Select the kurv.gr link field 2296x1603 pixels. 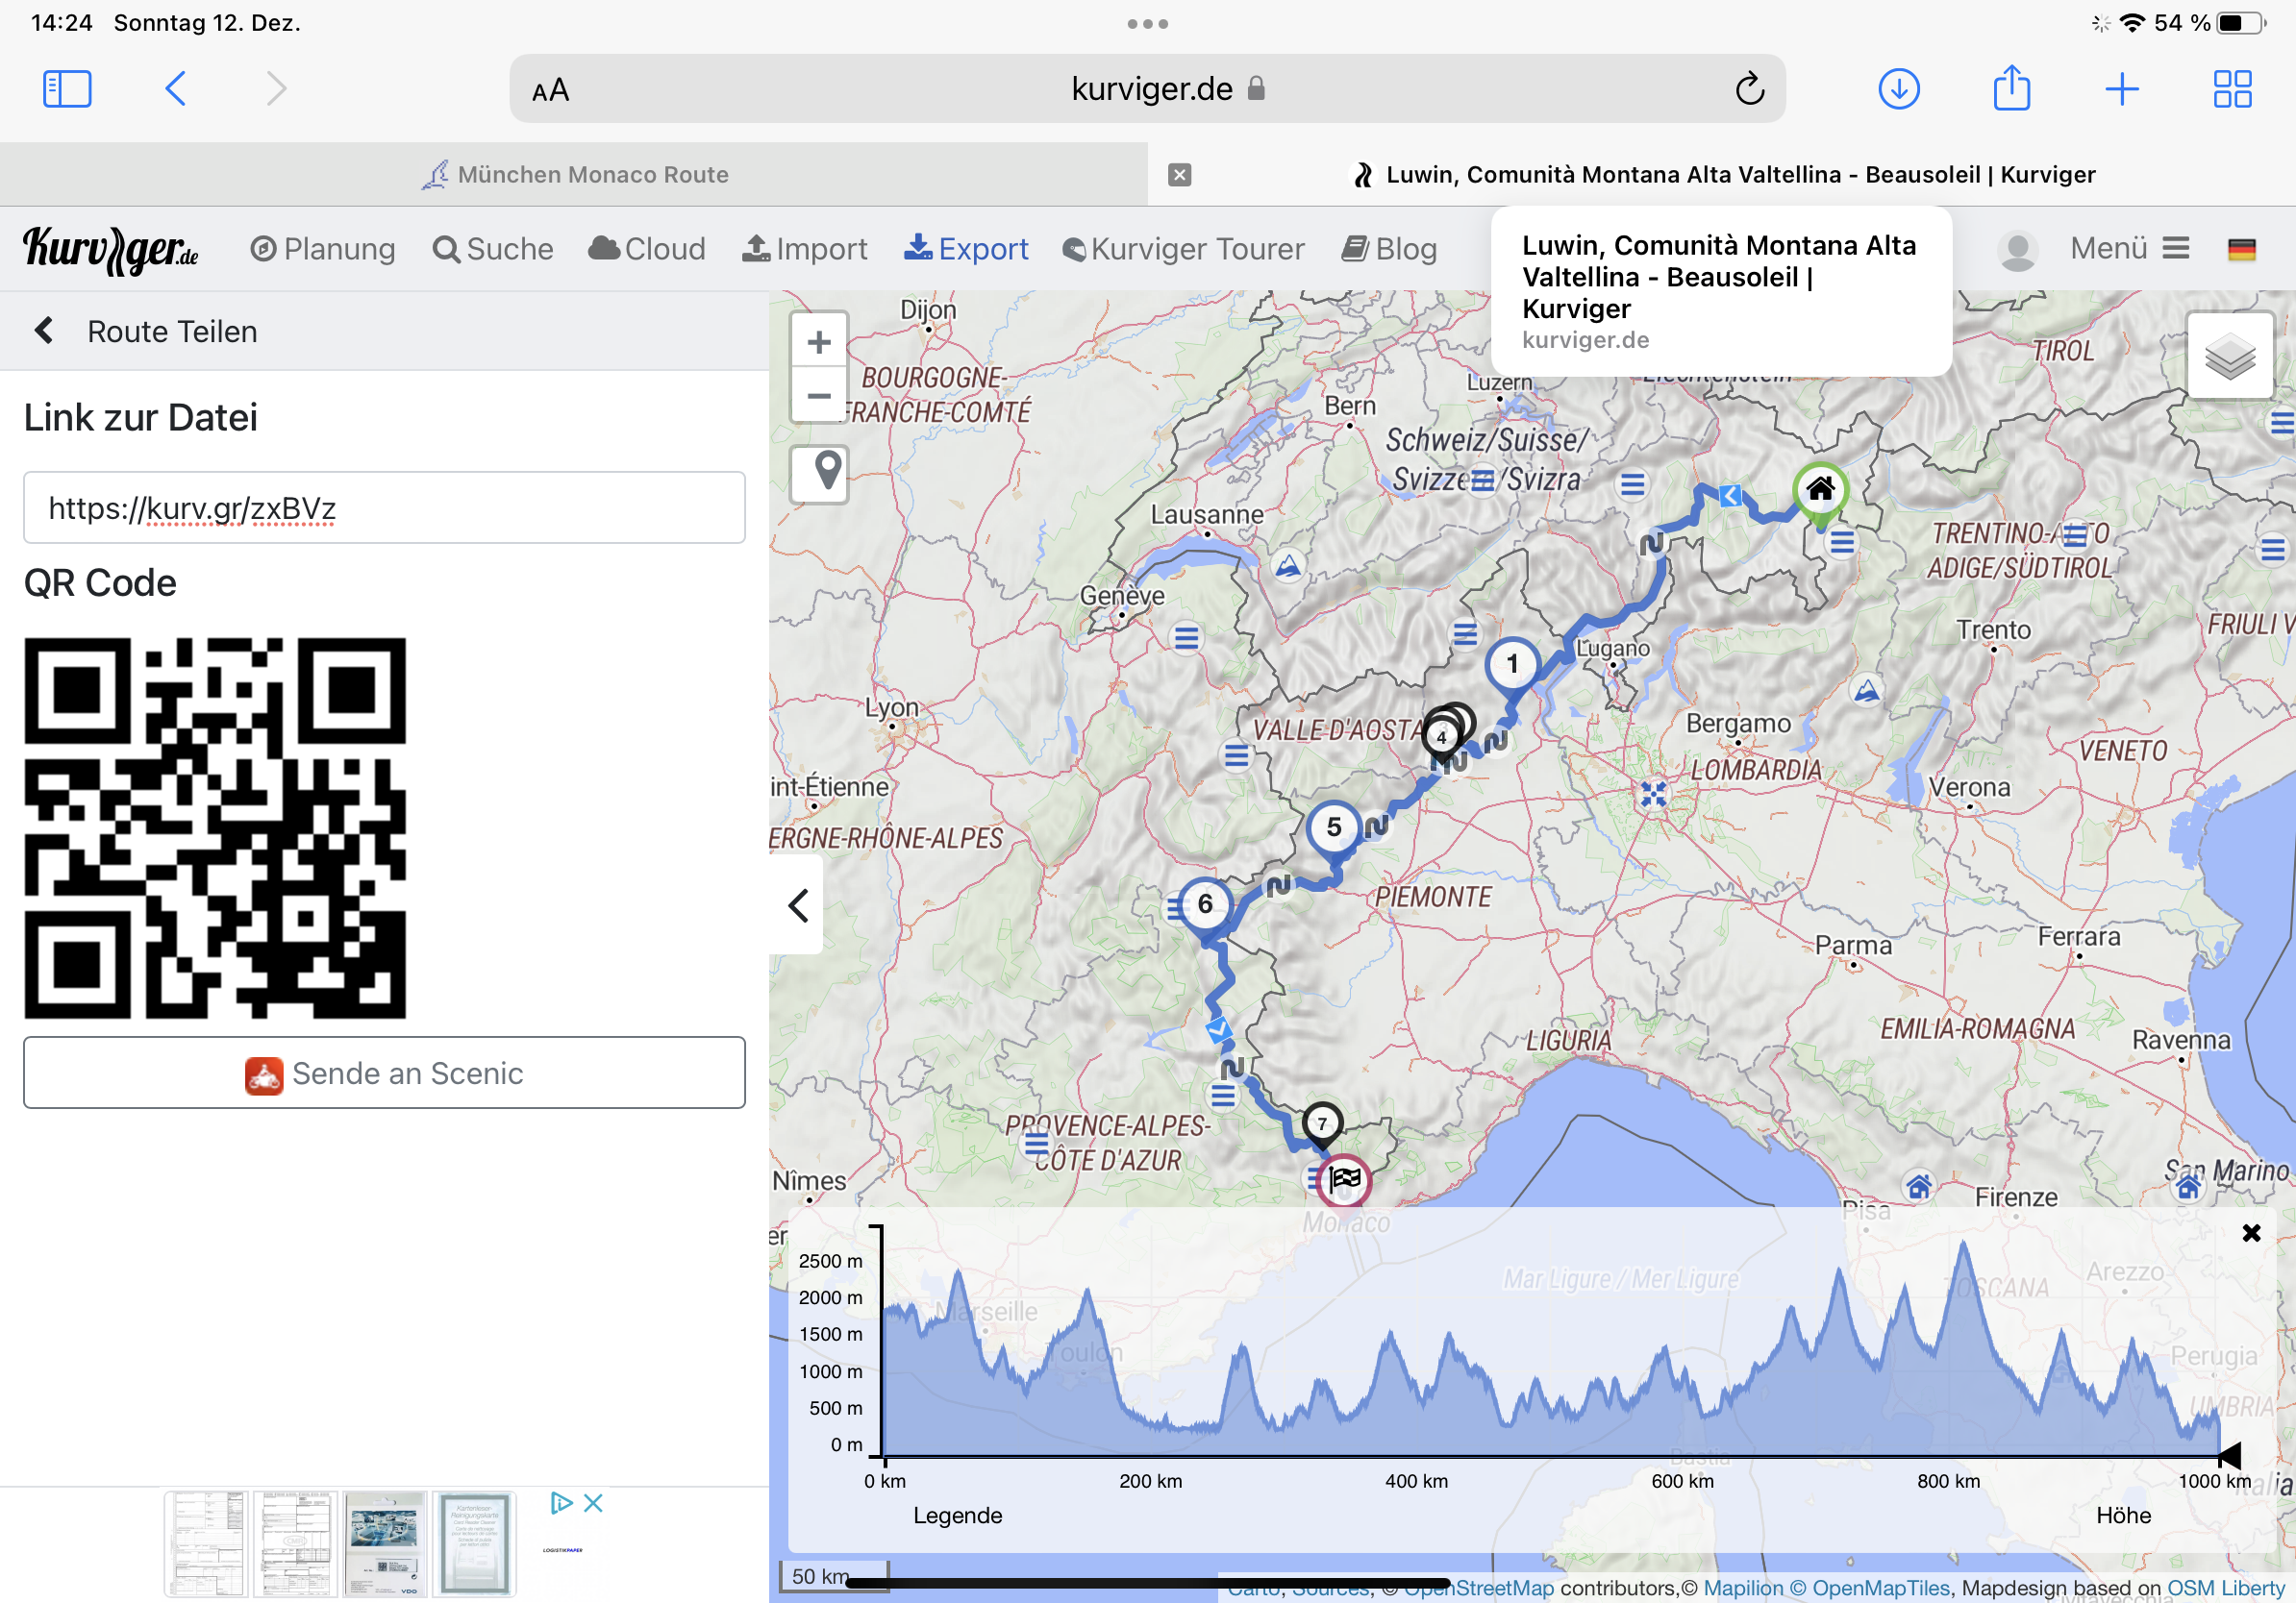point(384,507)
